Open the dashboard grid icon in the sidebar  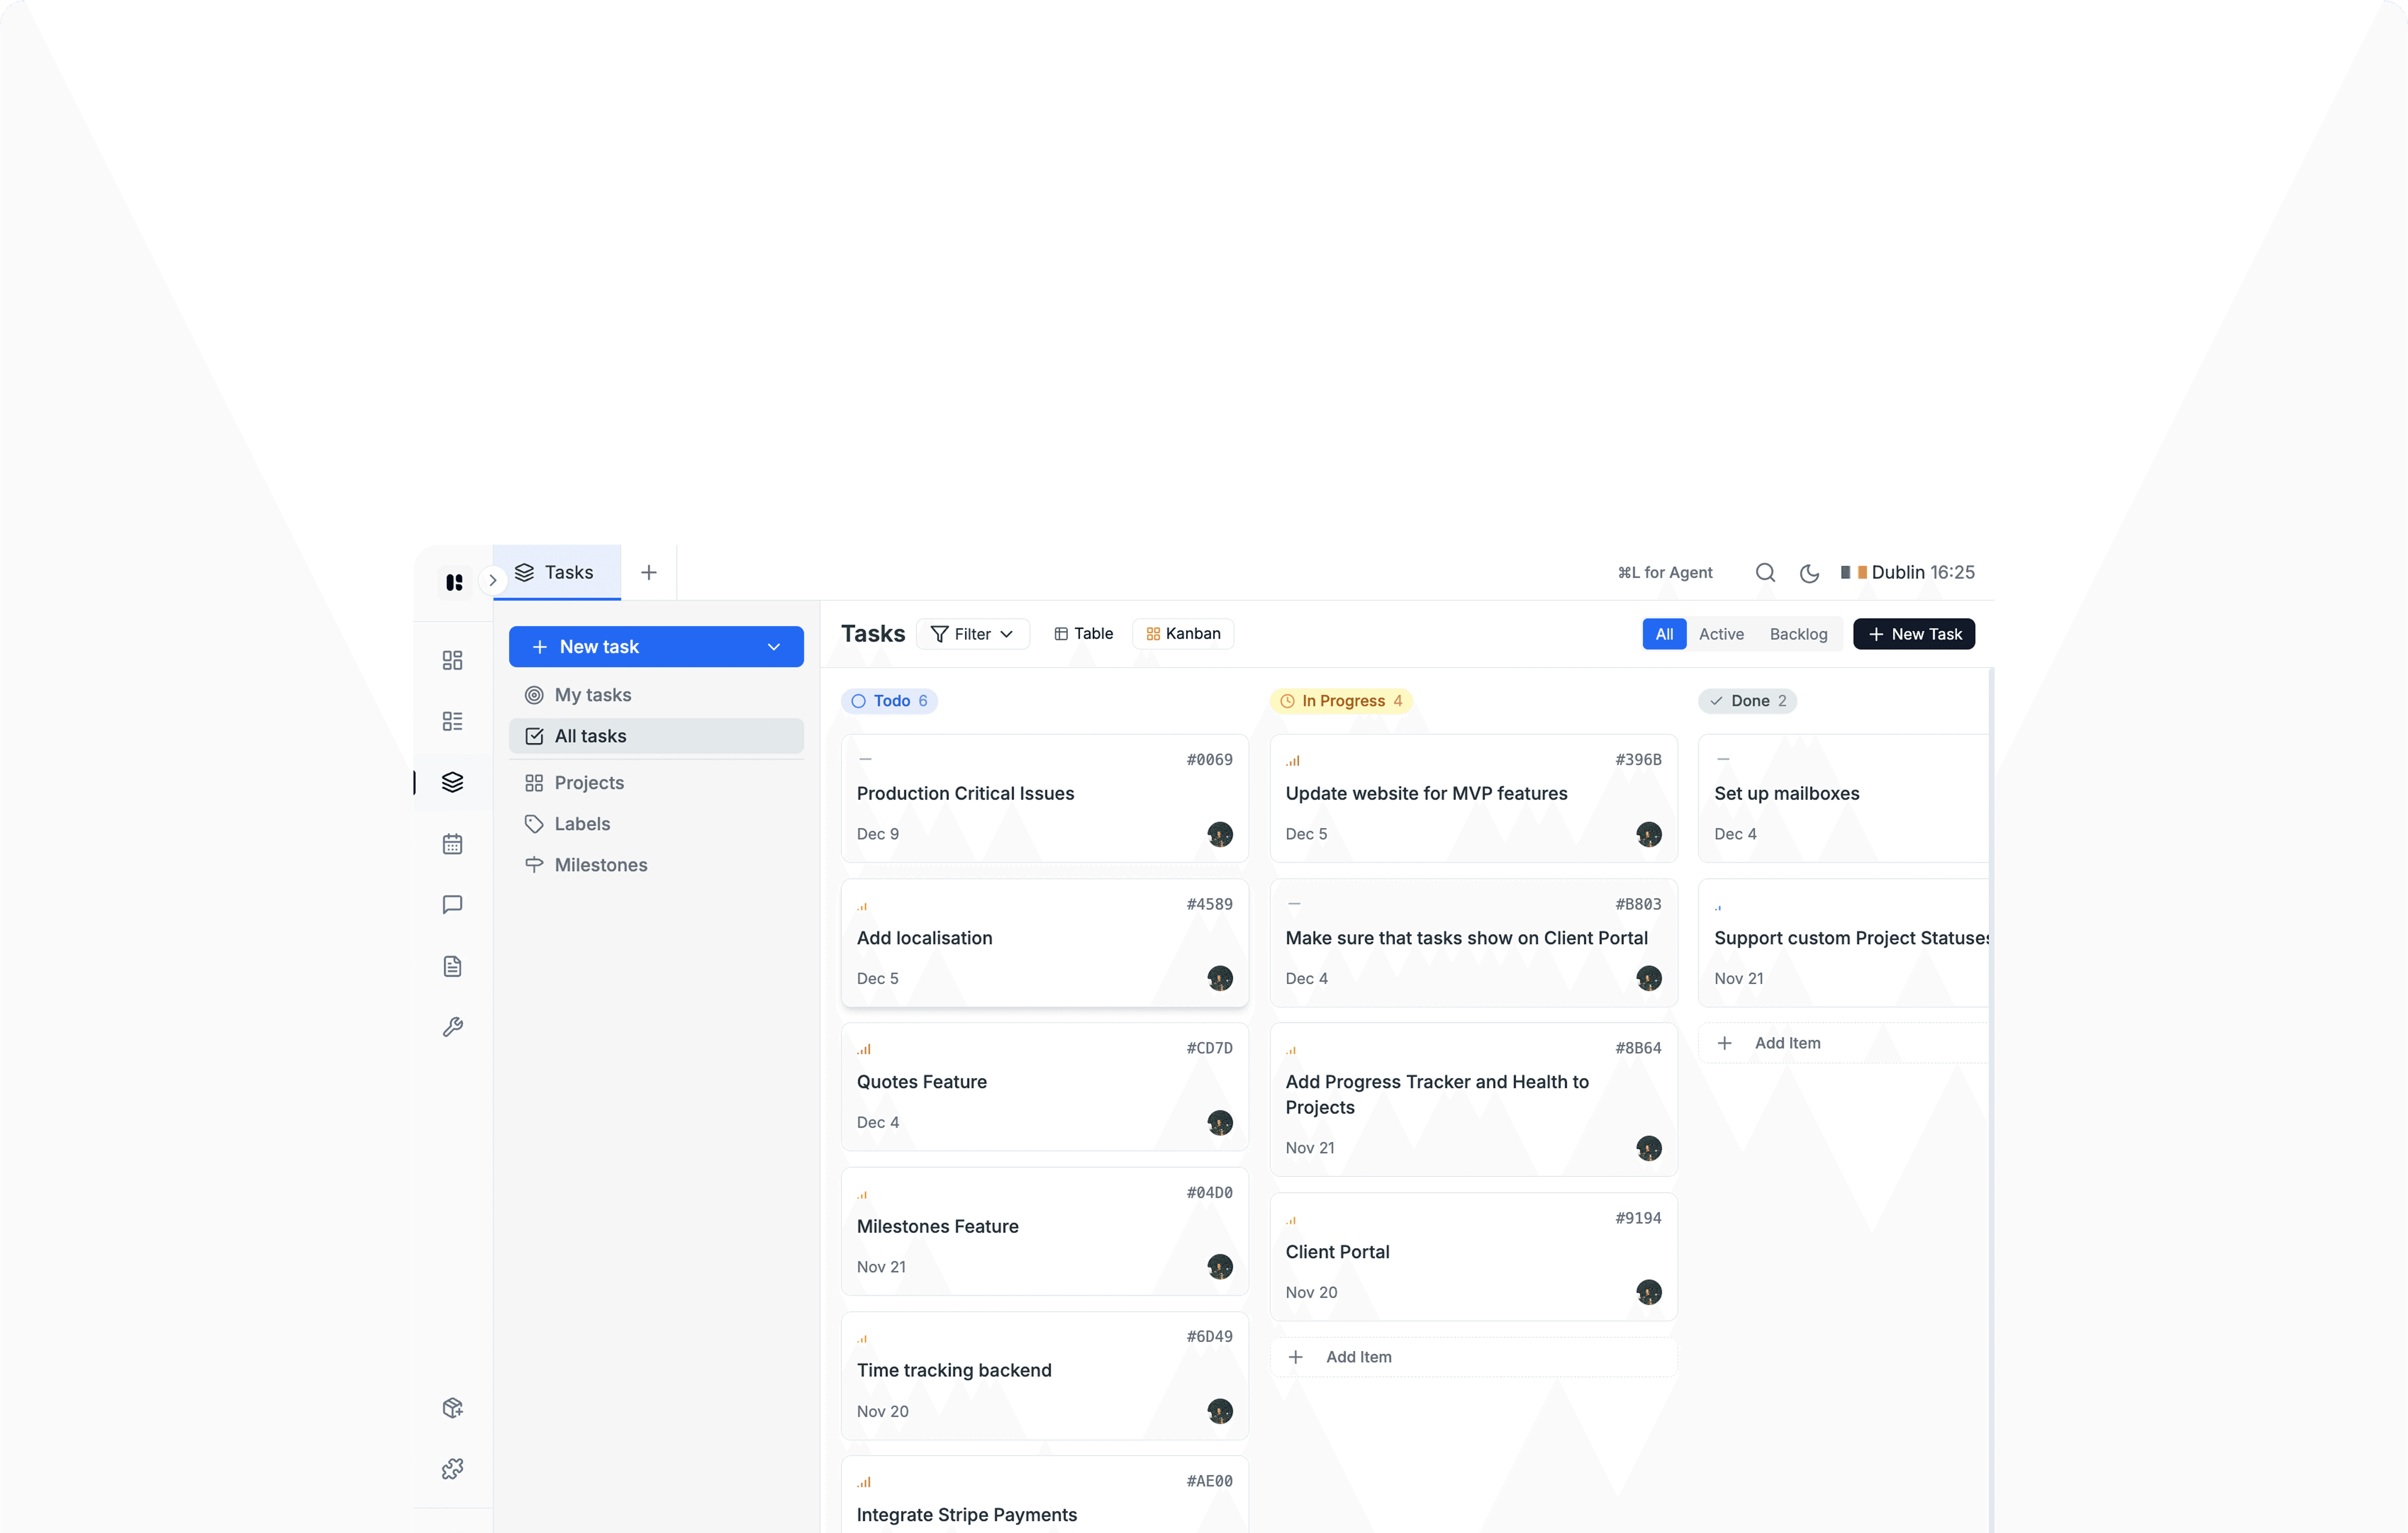pos(452,660)
